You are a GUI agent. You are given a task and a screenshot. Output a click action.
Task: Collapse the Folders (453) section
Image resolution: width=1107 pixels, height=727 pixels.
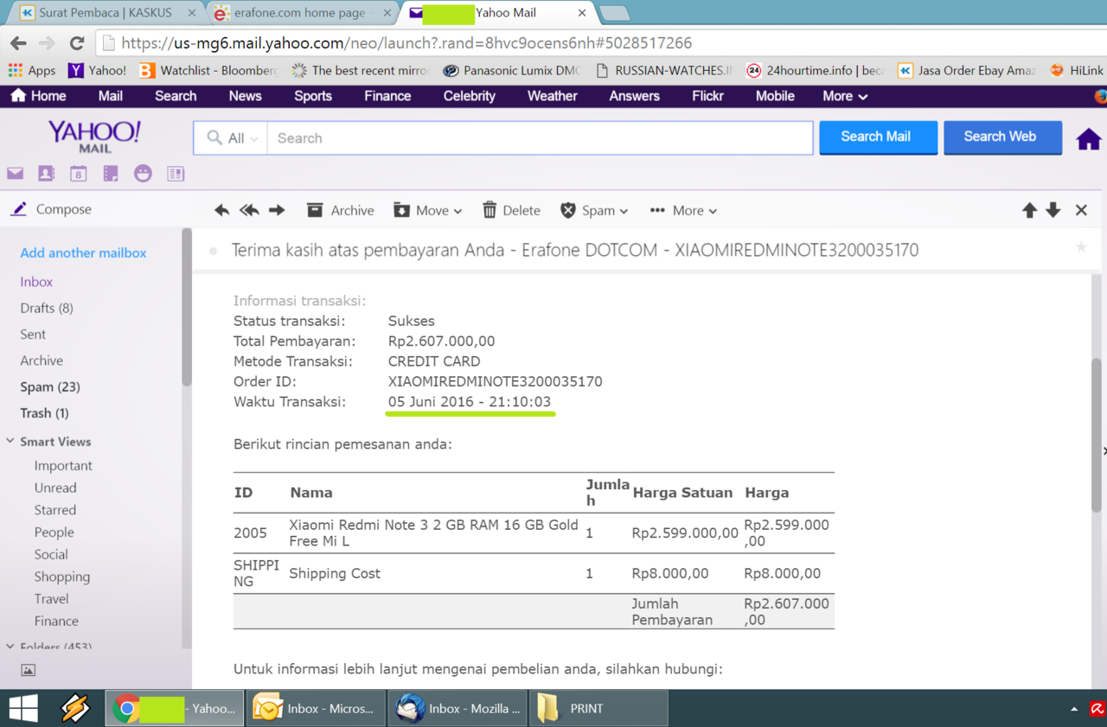pos(10,646)
